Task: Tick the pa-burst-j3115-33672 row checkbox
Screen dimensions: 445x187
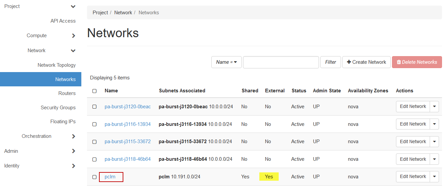Action: 94,142
